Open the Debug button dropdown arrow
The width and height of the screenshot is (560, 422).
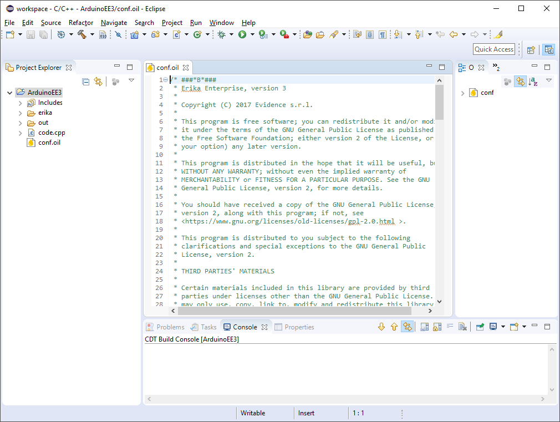pyautogui.click(x=231, y=34)
